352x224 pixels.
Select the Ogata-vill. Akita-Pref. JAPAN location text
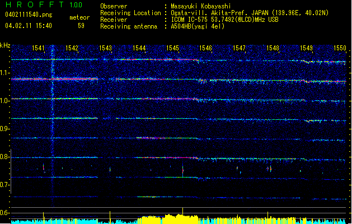point(250,13)
